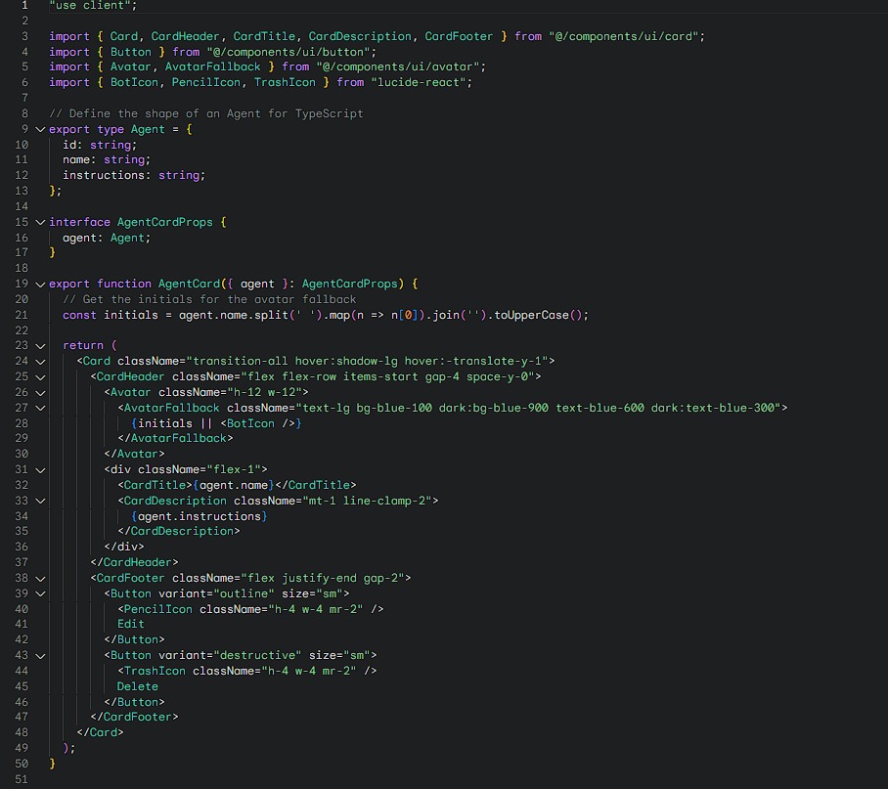Click the AvatarFallback name in the import

(213, 66)
